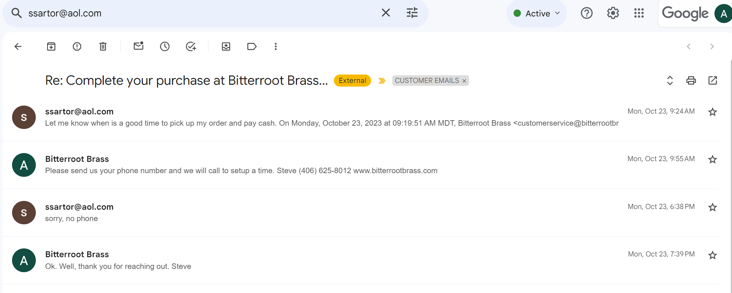
Task: Print the whole conversation
Action: [691, 80]
